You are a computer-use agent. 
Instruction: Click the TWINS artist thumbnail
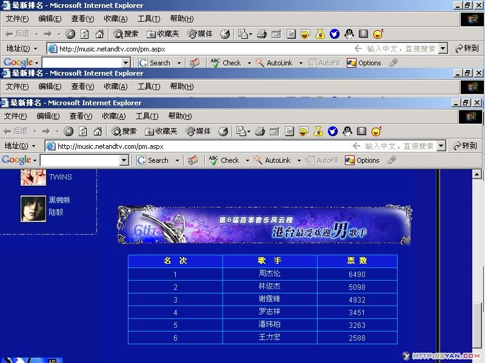(x=33, y=177)
